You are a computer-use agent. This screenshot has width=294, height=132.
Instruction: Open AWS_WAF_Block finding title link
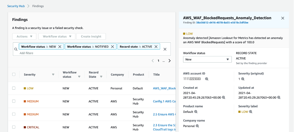coord(164,88)
